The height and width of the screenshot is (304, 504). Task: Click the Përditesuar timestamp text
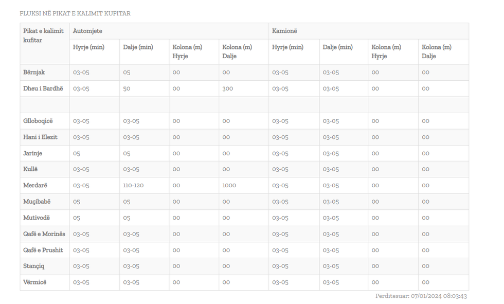pos(421,296)
